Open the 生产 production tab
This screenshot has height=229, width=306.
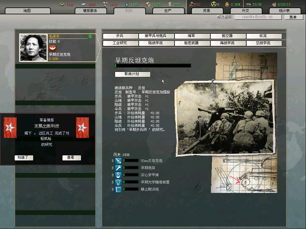[168, 11]
